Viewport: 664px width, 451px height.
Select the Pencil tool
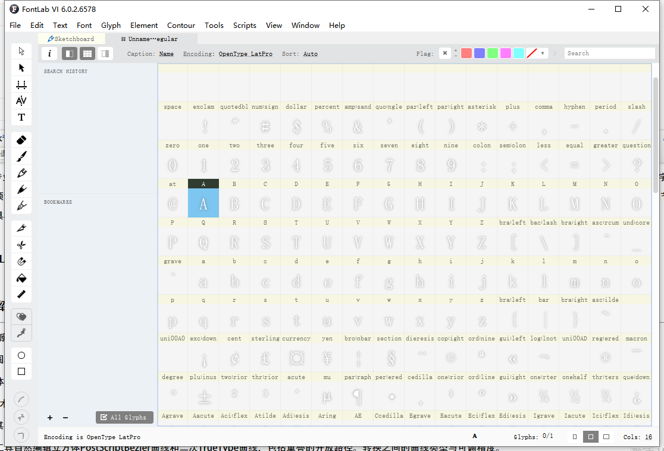tap(21, 172)
